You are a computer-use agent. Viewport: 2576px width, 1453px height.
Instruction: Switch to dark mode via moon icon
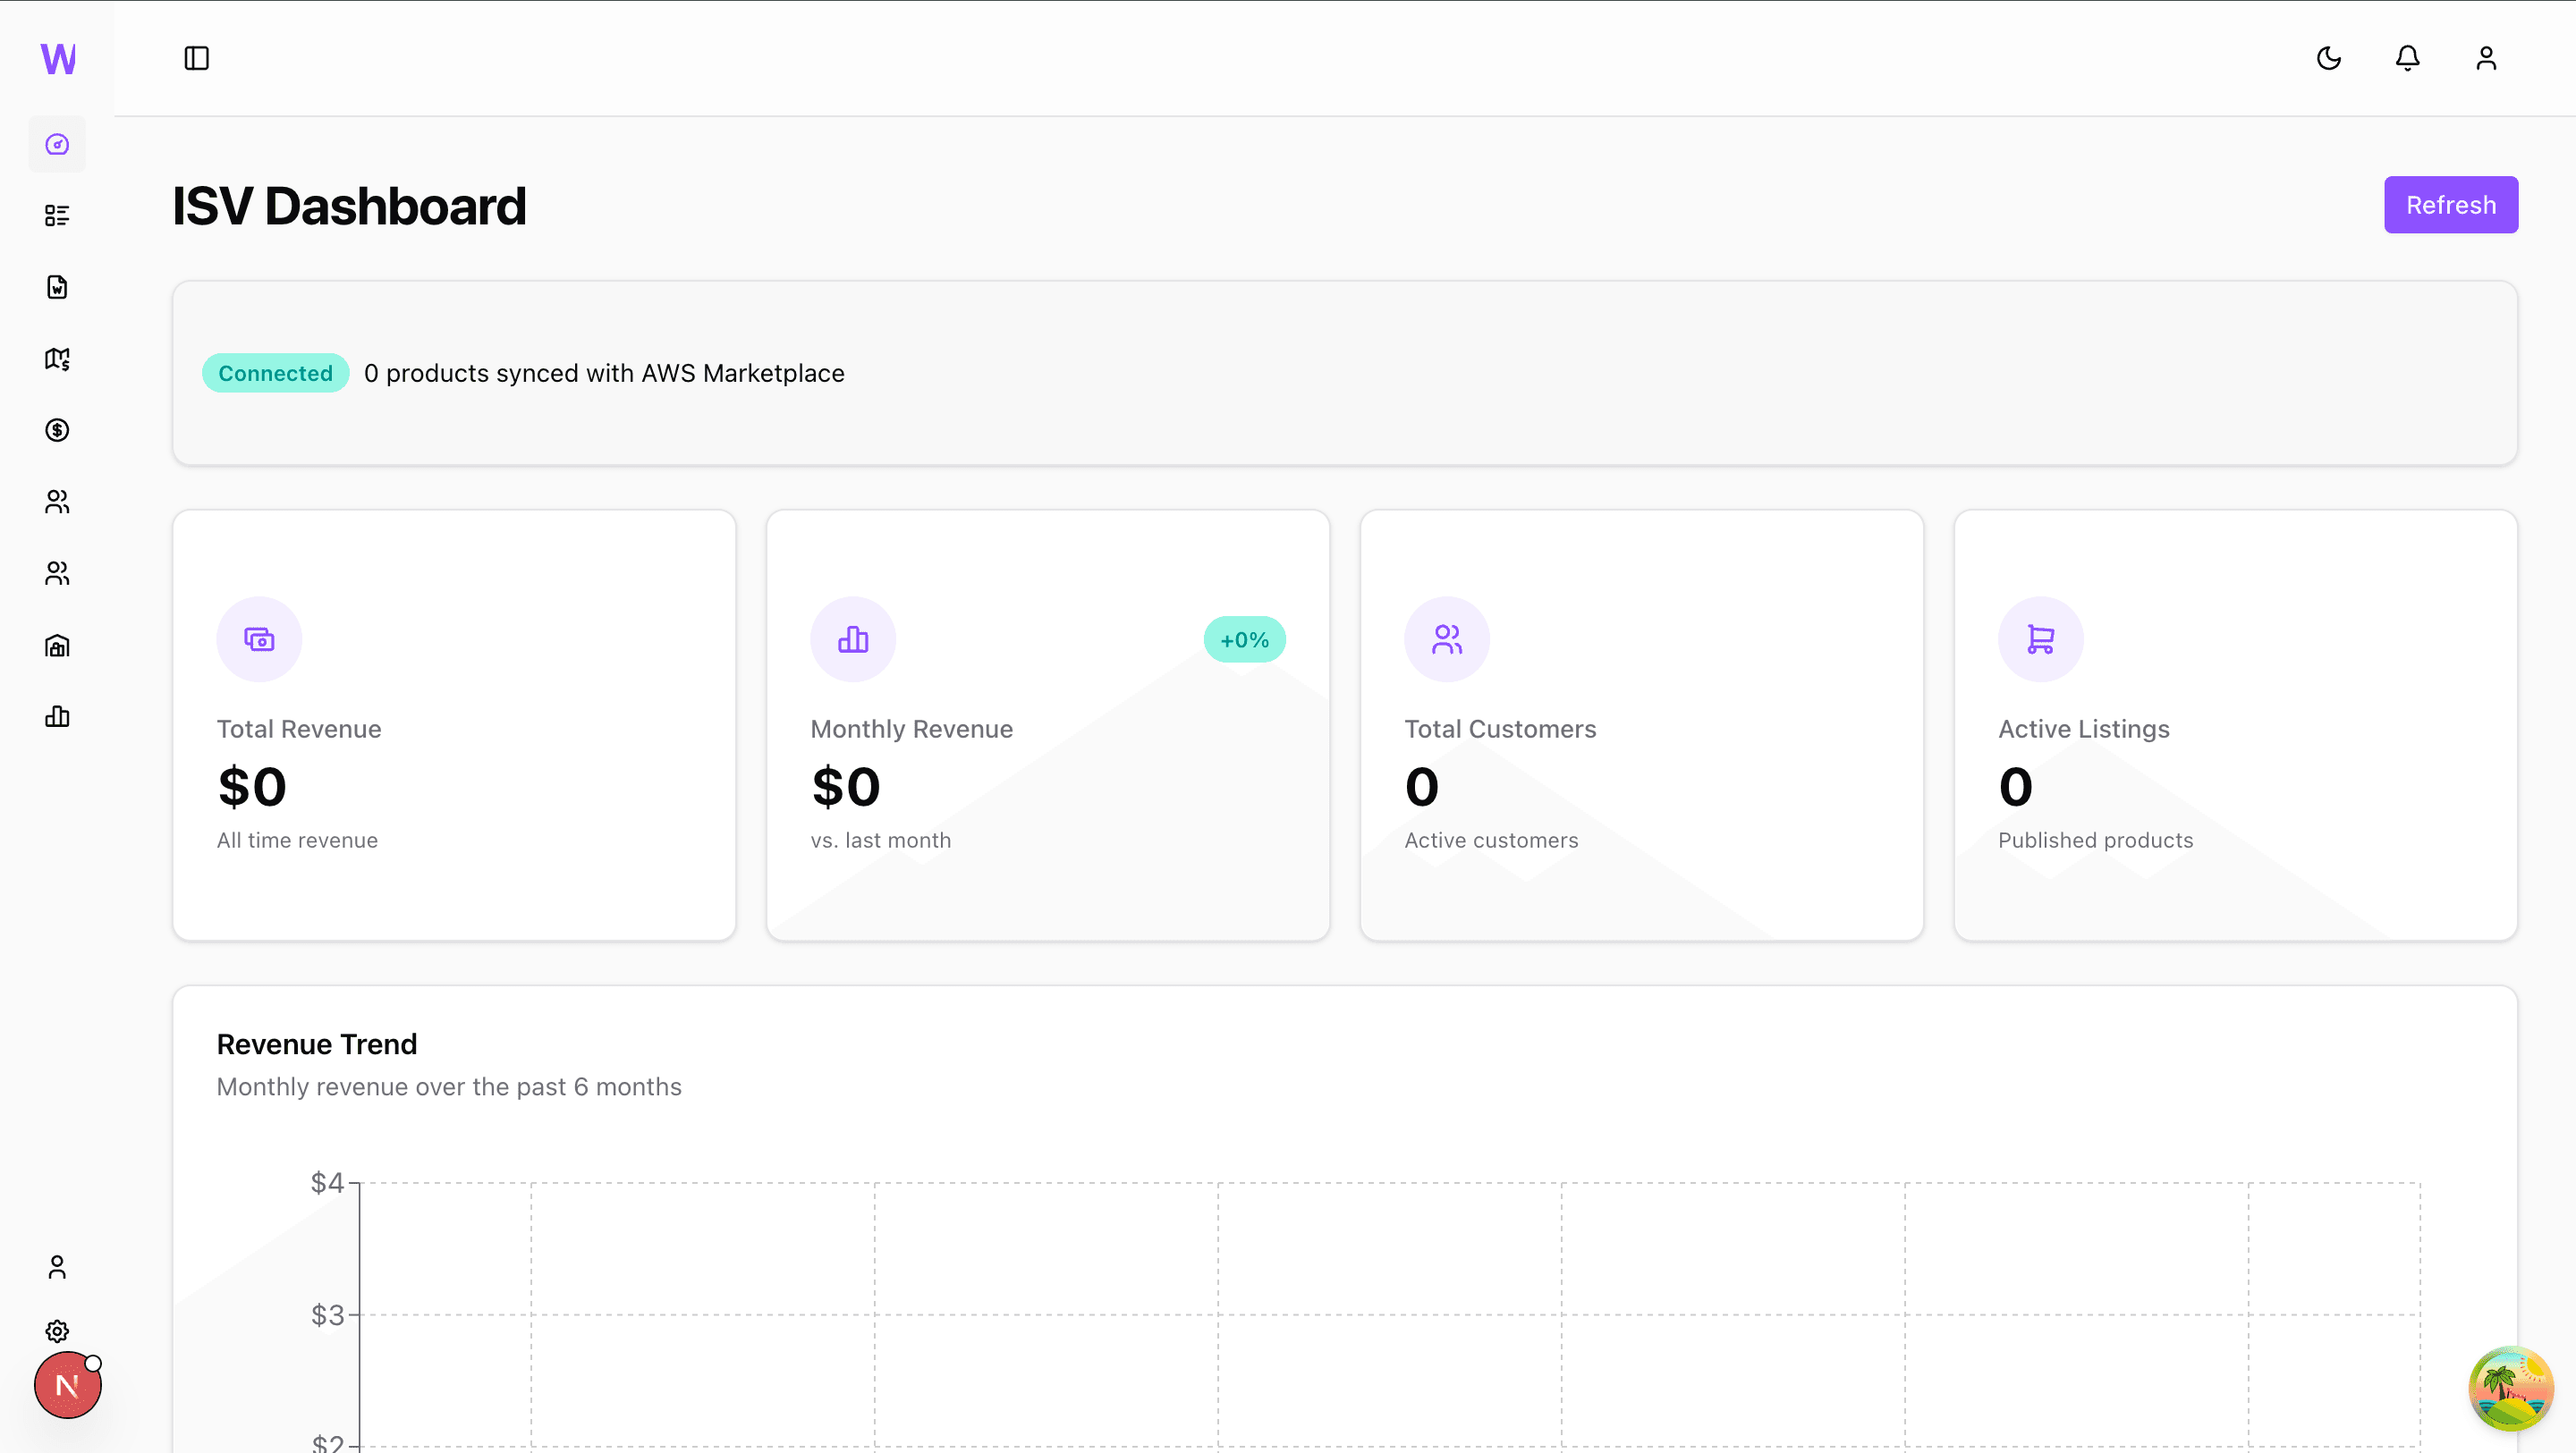click(x=2329, y=58)
